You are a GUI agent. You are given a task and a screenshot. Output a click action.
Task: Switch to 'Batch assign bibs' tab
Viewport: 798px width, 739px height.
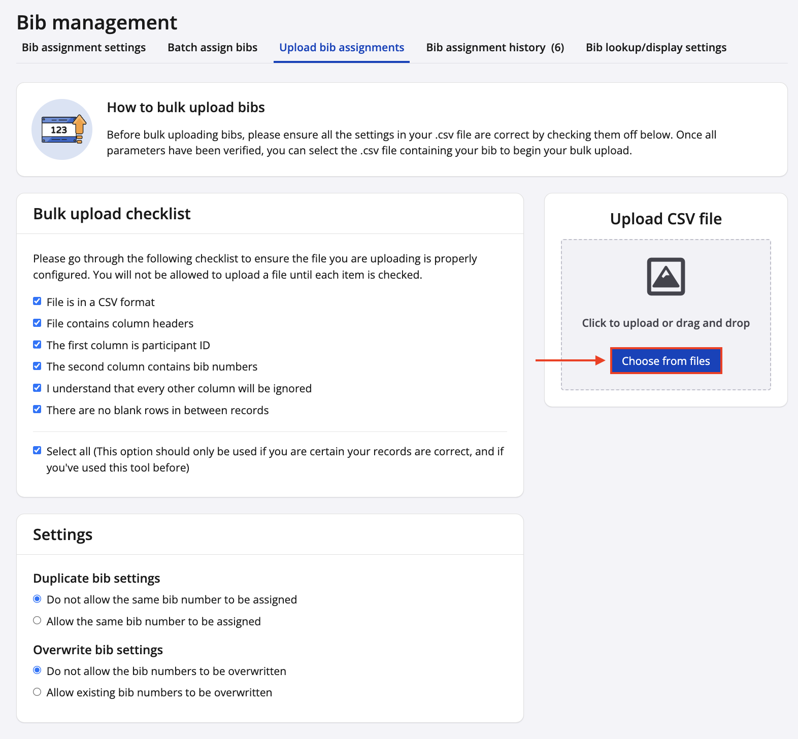(x=212, y=48)
